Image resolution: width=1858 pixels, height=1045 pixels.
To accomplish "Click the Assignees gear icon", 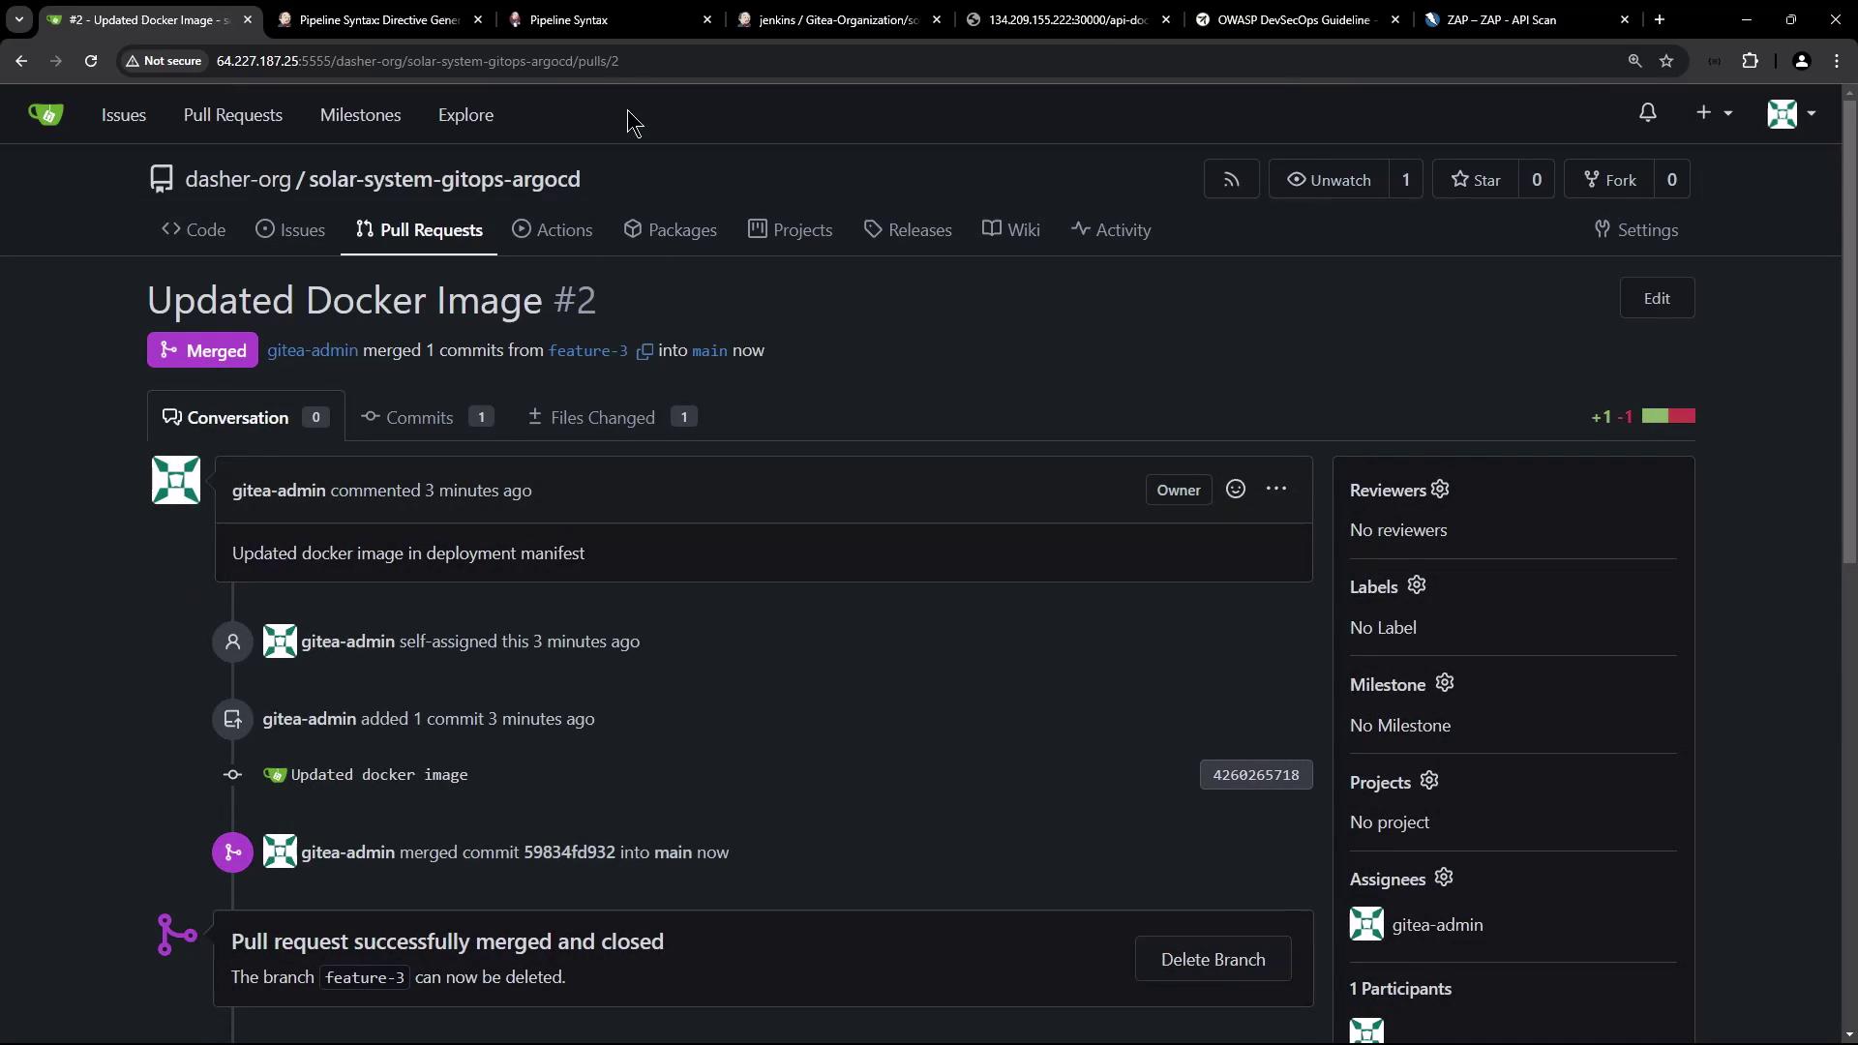I will click(1444, 878).
